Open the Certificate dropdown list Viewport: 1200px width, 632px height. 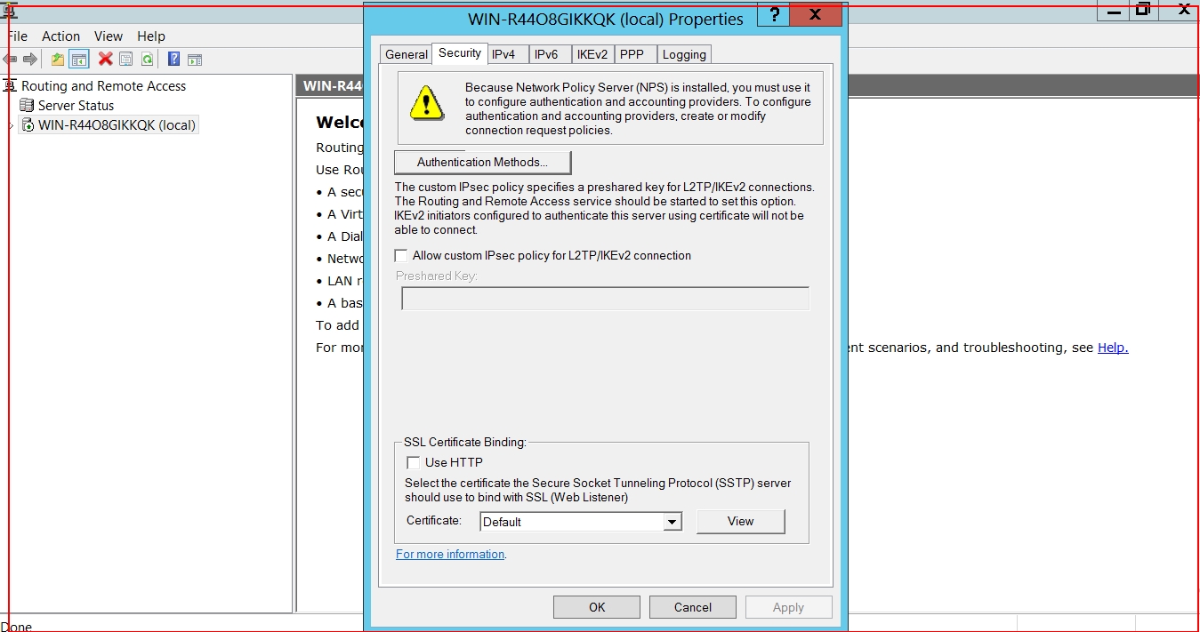[x=672, y=523]
